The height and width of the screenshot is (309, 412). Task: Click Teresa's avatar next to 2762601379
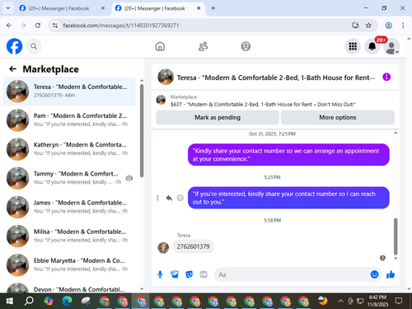pos(163,248)
